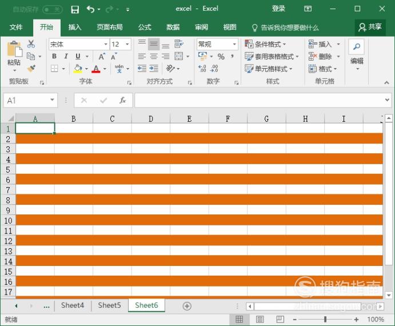This screenshot has width=395, height=326.
Task: Open the 条件格式 dropdown
Action: (x=265, y=45)
